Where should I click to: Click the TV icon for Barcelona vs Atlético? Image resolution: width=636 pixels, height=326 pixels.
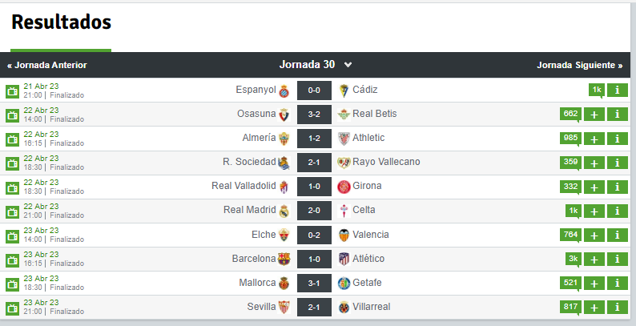tap(13, 260)
